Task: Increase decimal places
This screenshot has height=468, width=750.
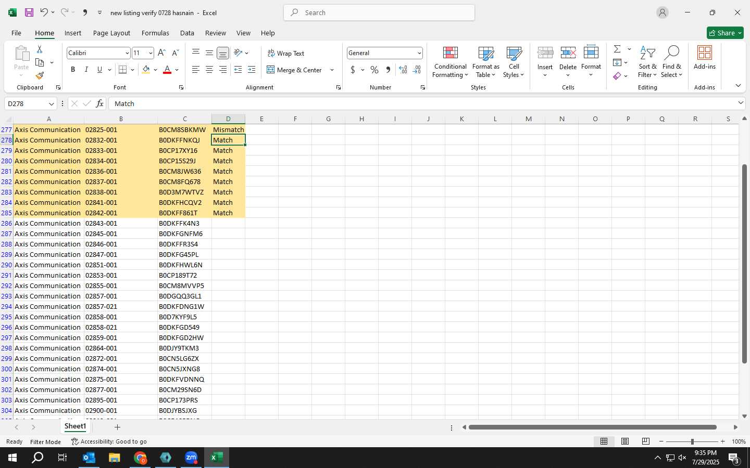Action: (x=403, y=70)
